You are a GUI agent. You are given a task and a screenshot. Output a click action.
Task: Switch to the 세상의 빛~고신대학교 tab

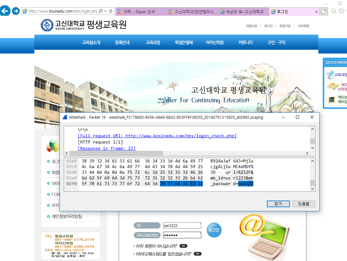[x=244, y=12]
